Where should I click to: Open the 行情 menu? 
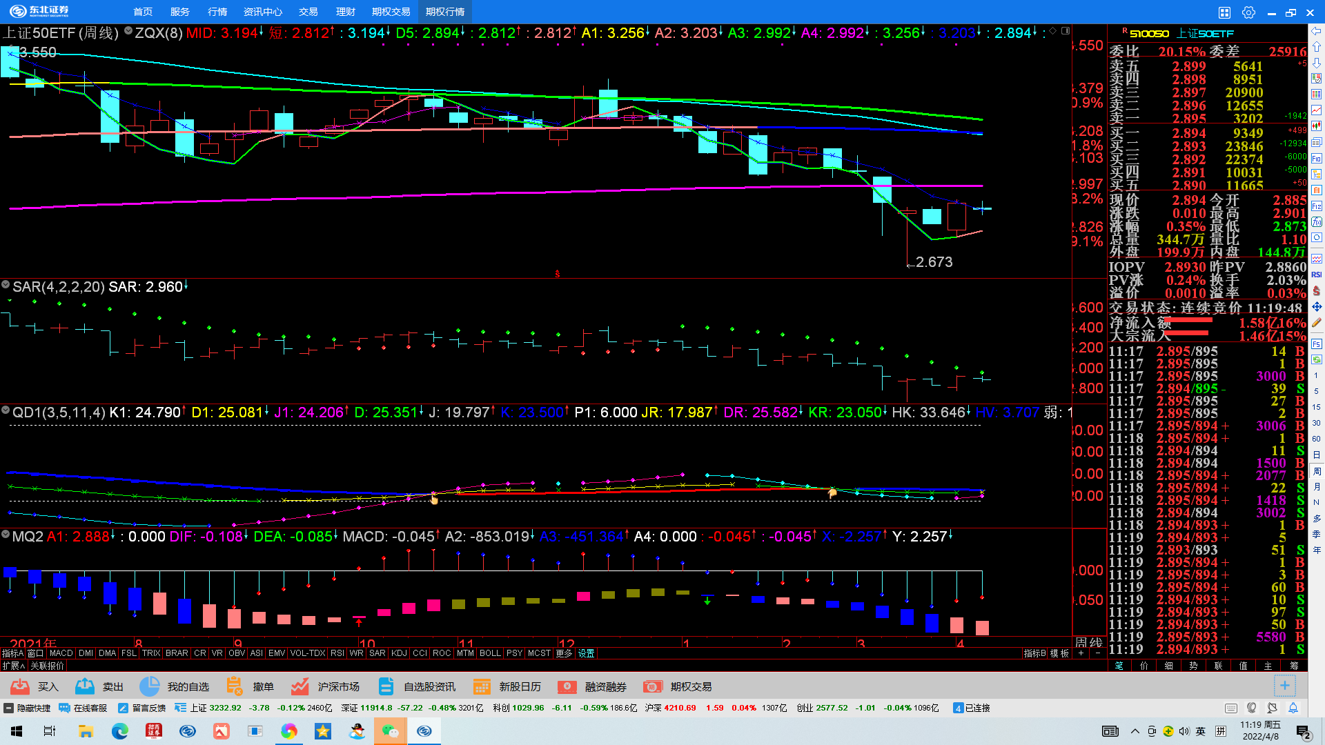[x=217, y=12]
